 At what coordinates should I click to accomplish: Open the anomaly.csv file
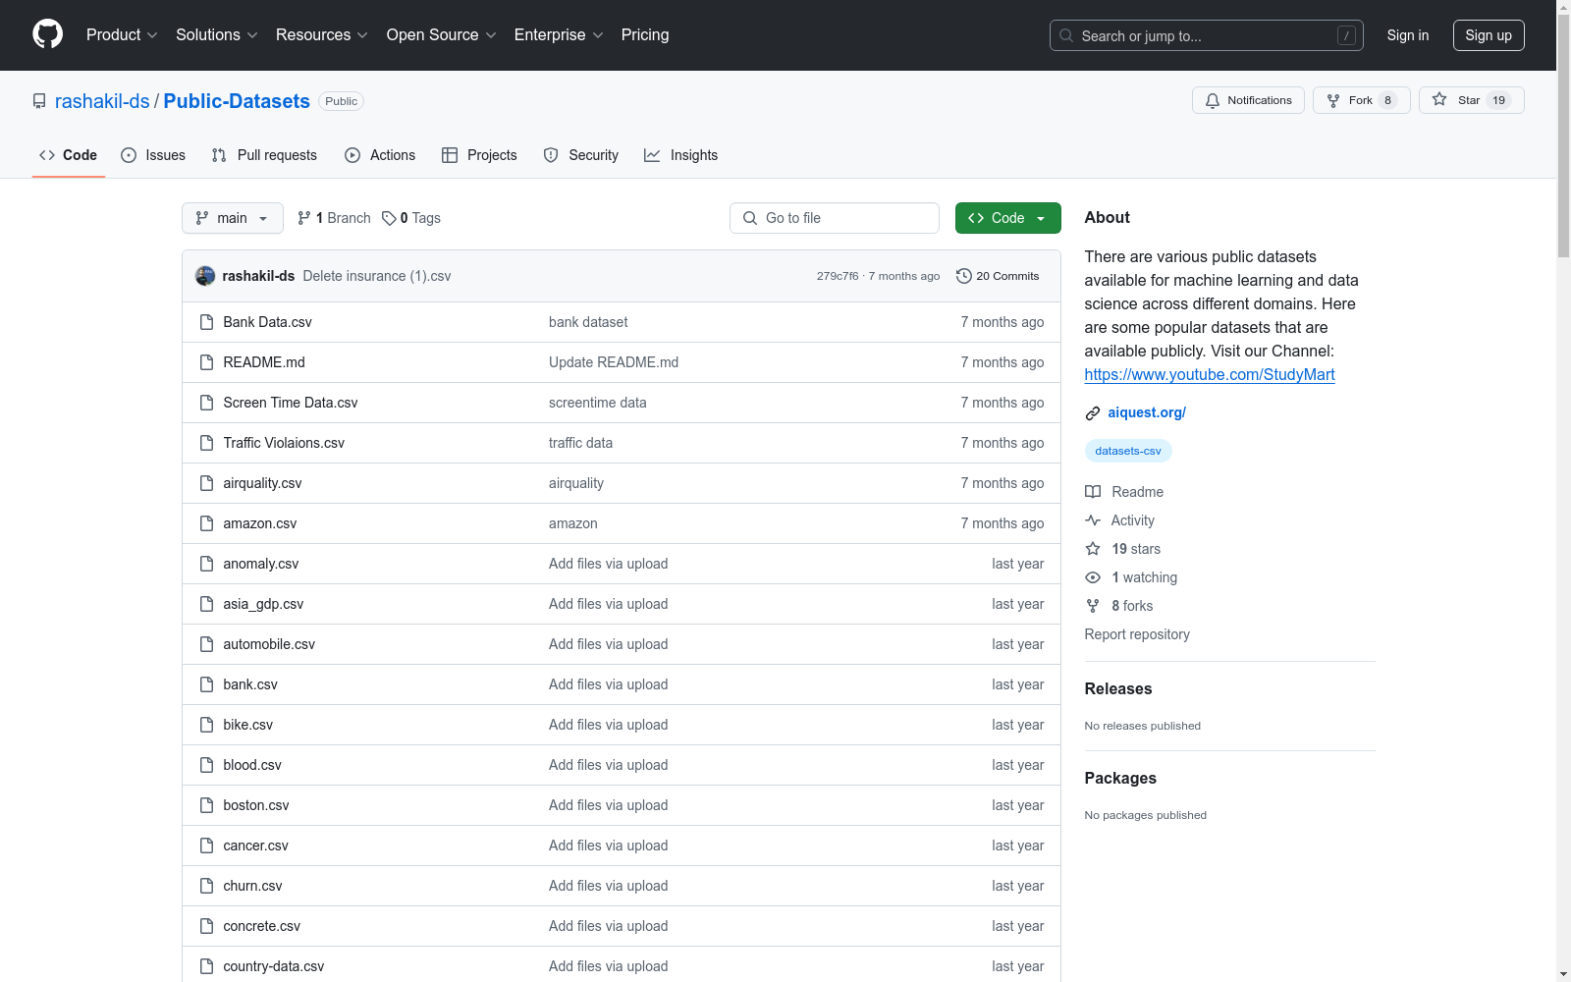pyautogui.click(x=261, y=564)
